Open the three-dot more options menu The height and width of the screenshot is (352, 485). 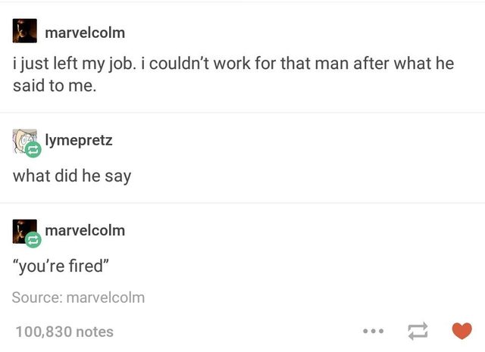click(371, 332)
